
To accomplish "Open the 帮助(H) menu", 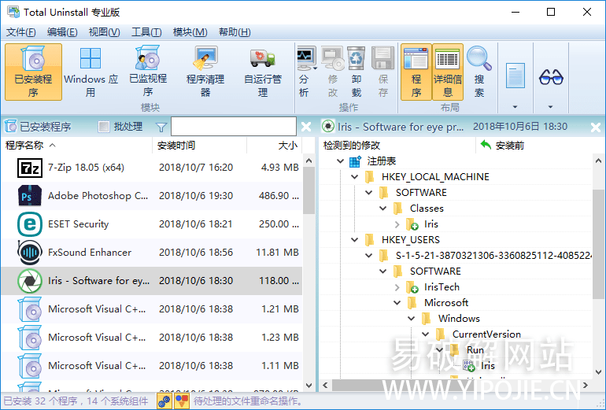I will (235, 32).
